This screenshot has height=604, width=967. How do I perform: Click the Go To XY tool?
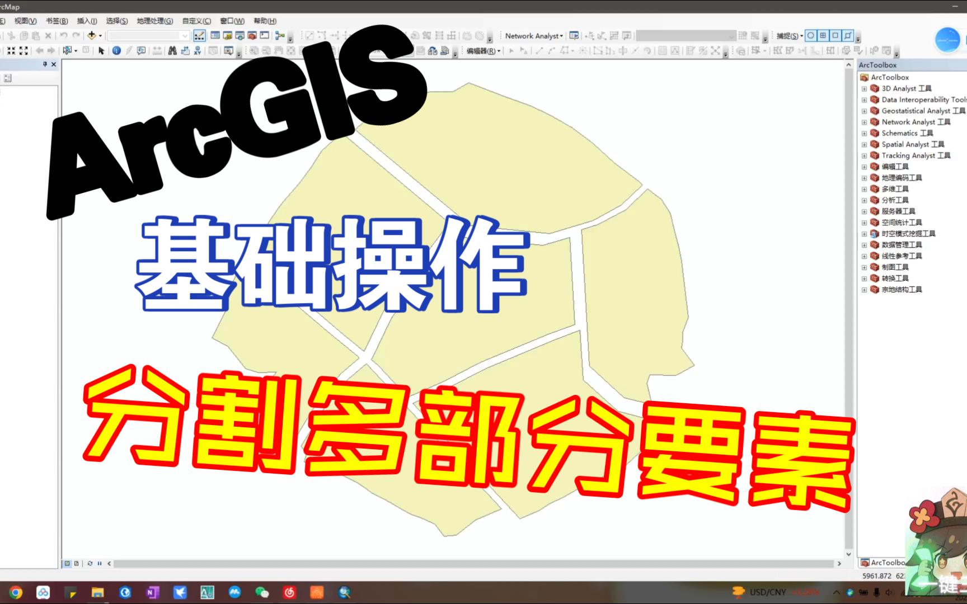tap(198, 51)
